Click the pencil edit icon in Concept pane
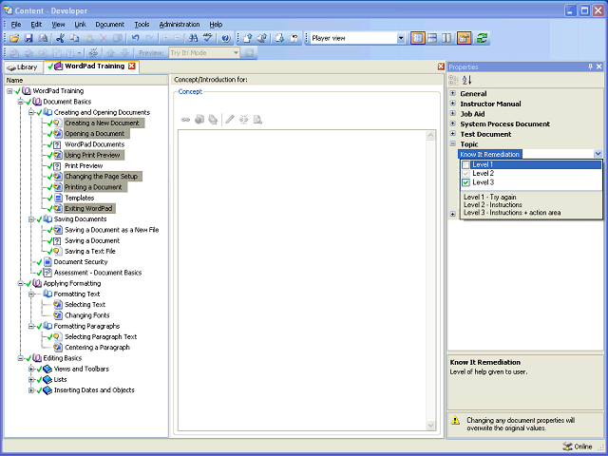608x456 pixels. point(230,120)
